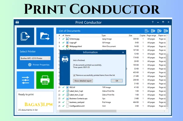Click the Show detailed report button
Screen dimensions: 183x121
(x=83, y=81)
